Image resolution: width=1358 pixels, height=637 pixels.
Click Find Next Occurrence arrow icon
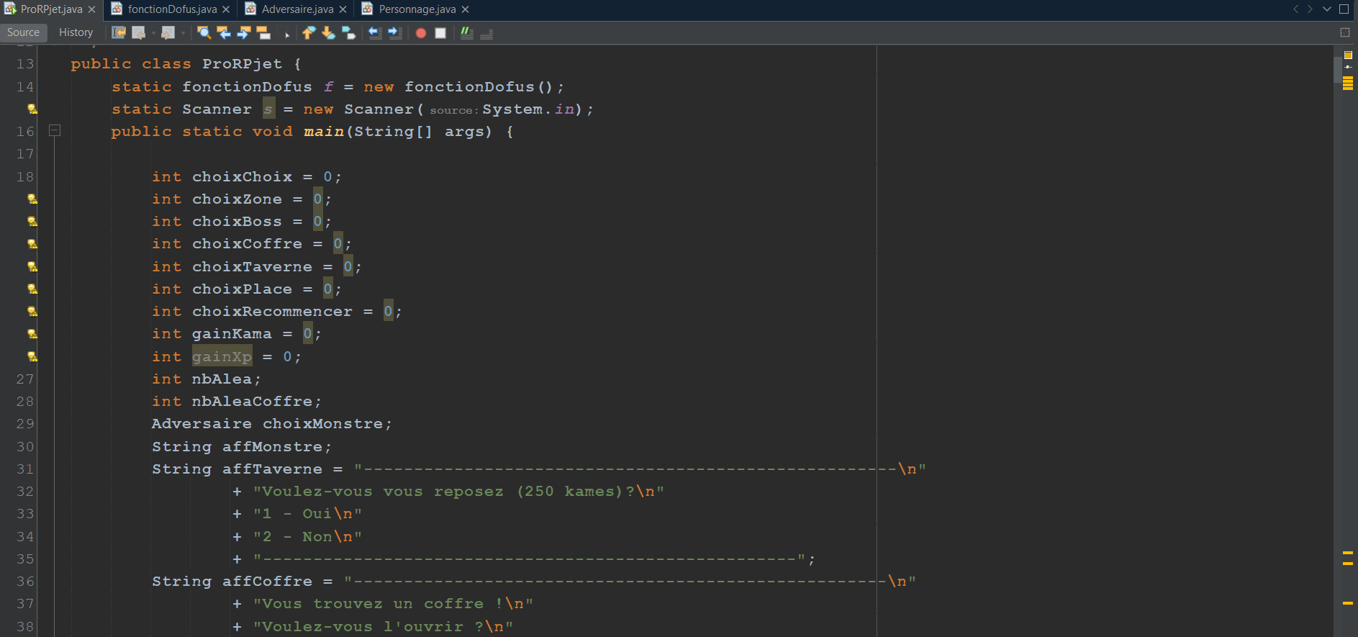244,32
